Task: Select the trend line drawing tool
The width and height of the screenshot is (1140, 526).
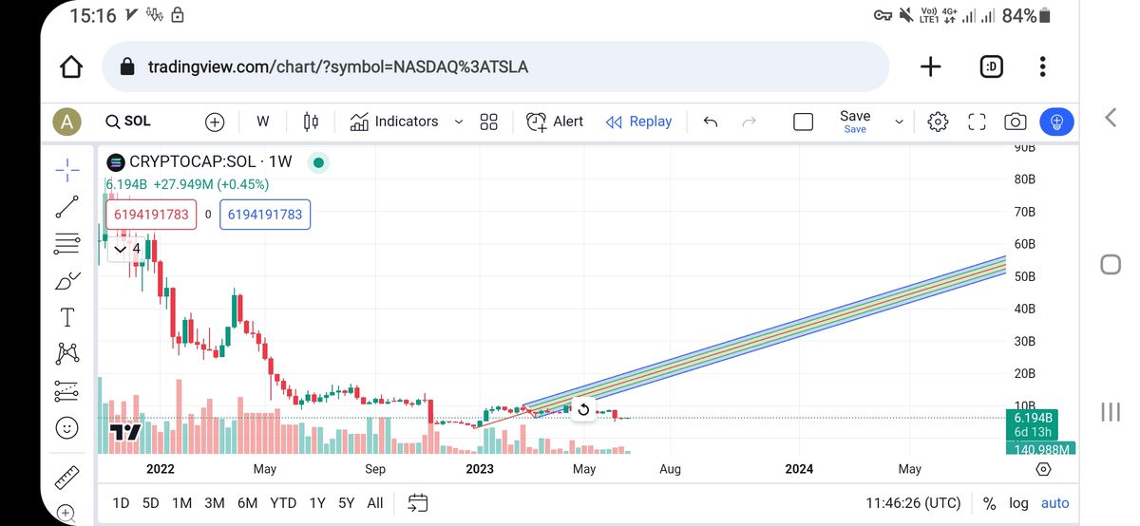Action: pos(66,207)
